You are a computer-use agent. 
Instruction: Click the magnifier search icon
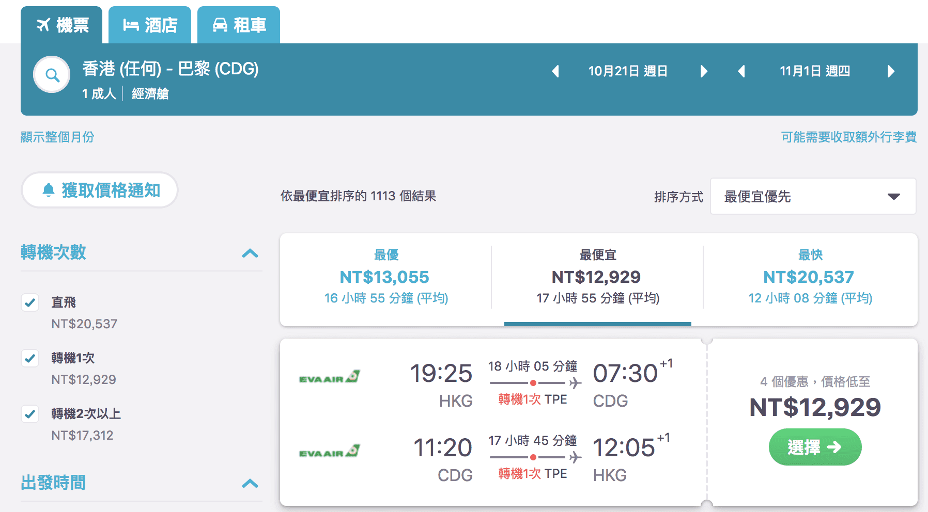click(x=52, y=75)
